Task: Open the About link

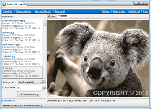Action: (146, 11)
